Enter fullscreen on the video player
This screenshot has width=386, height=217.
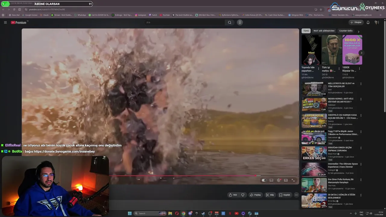tap(293, 180)
